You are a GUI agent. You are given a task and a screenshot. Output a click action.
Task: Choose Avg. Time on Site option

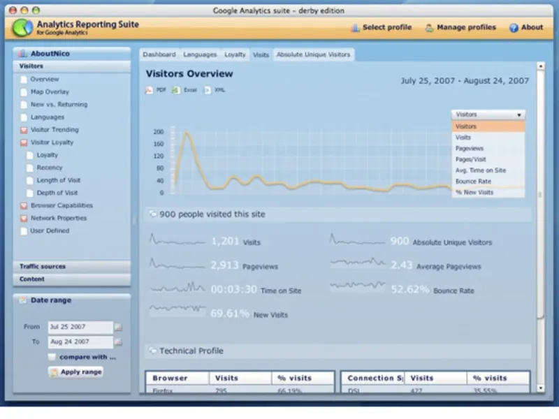coord(488,170)
